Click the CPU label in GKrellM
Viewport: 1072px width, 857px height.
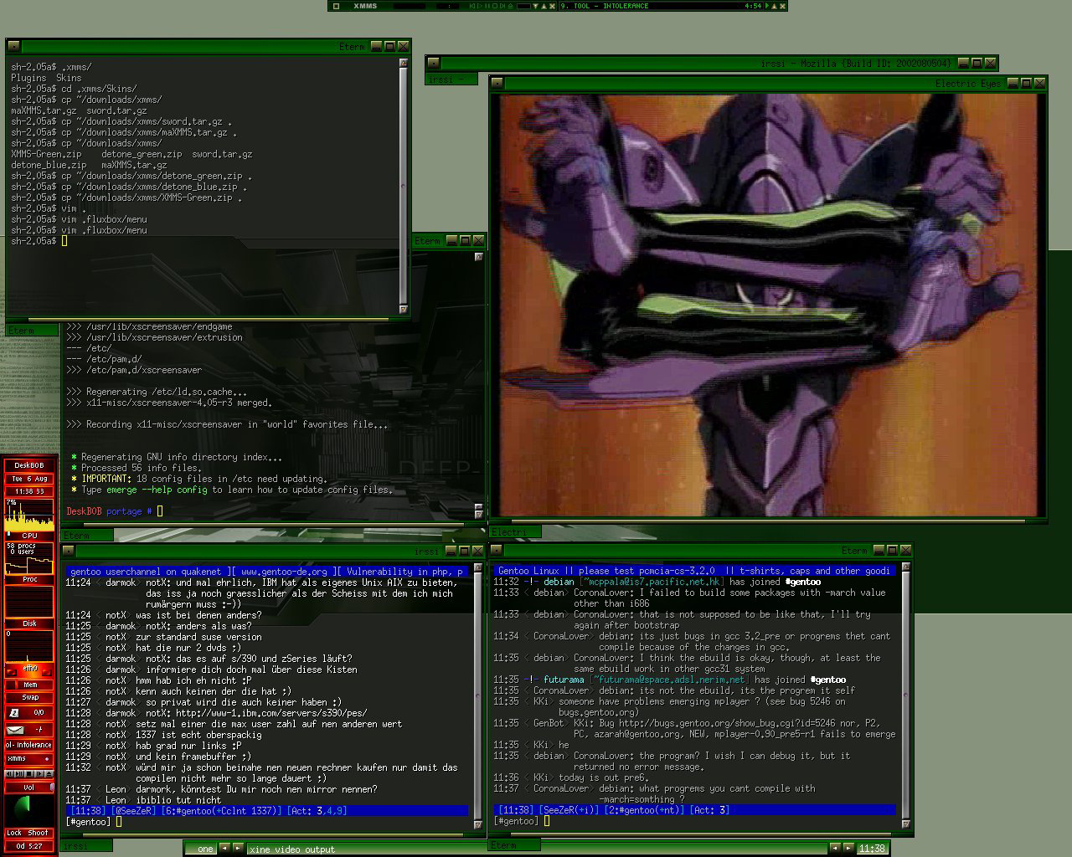point(29,536)
